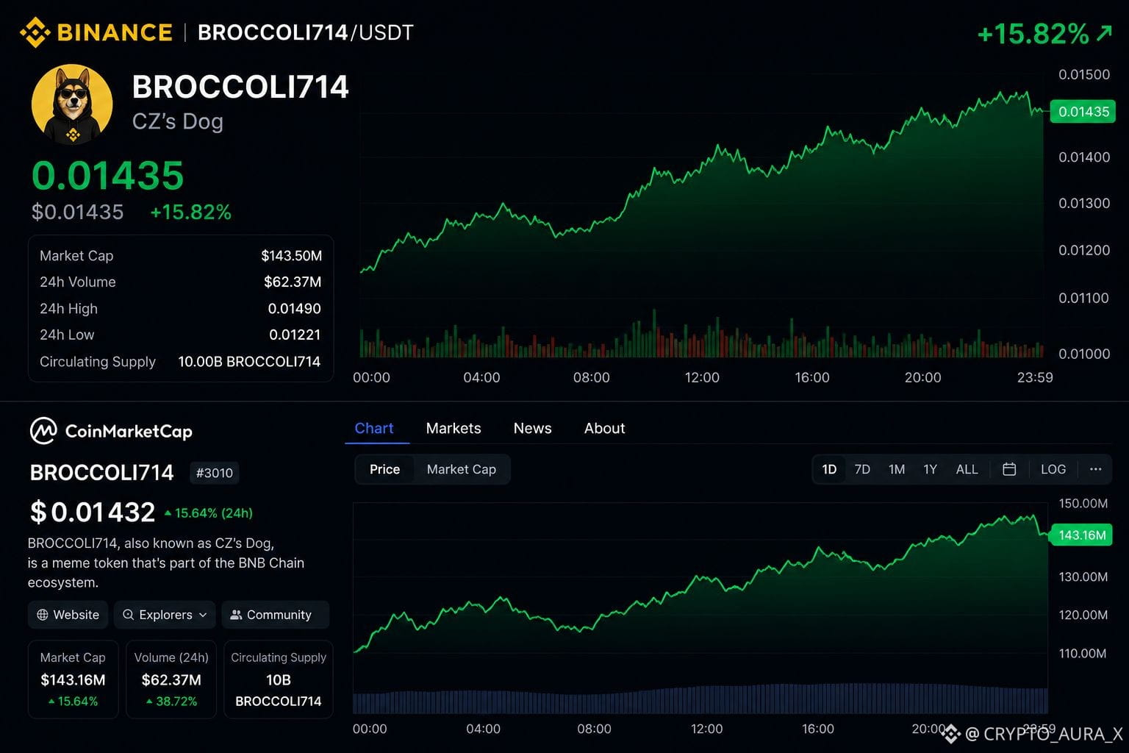1129x753 pixels.
Task: Click the green 0.01435 price tag on chart
Action: click(x=1083, y=112)
